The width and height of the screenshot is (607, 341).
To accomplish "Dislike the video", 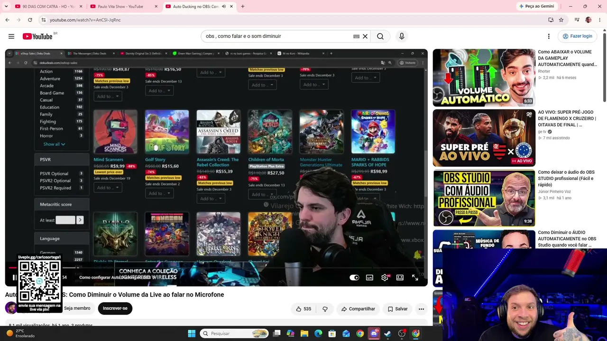I will (x=325, y=309).
